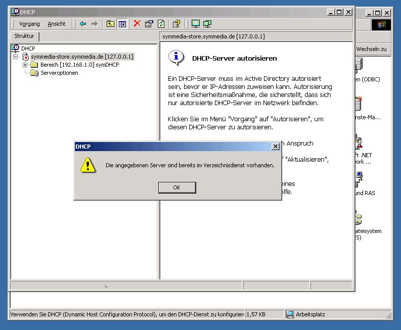The width and height of the screenshot is (401, 330).
Task: Select the DHCP root node in the tree
Action: pos(28,49)
